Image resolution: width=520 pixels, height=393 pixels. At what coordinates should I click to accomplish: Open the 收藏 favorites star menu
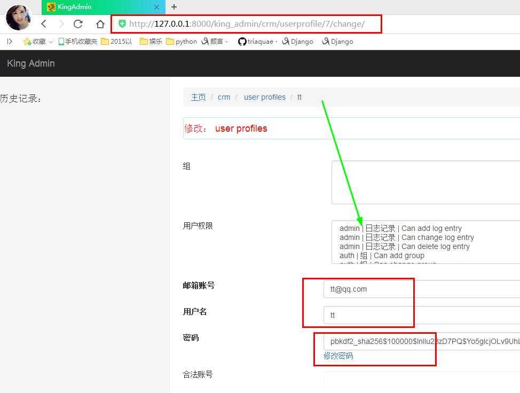pos(37,42)
